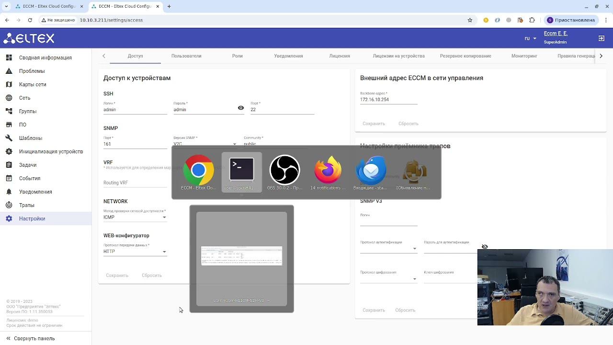The image size is (613, 345).
Task: Select Thunderbird mail in app switcher
Action: (371, 172)
